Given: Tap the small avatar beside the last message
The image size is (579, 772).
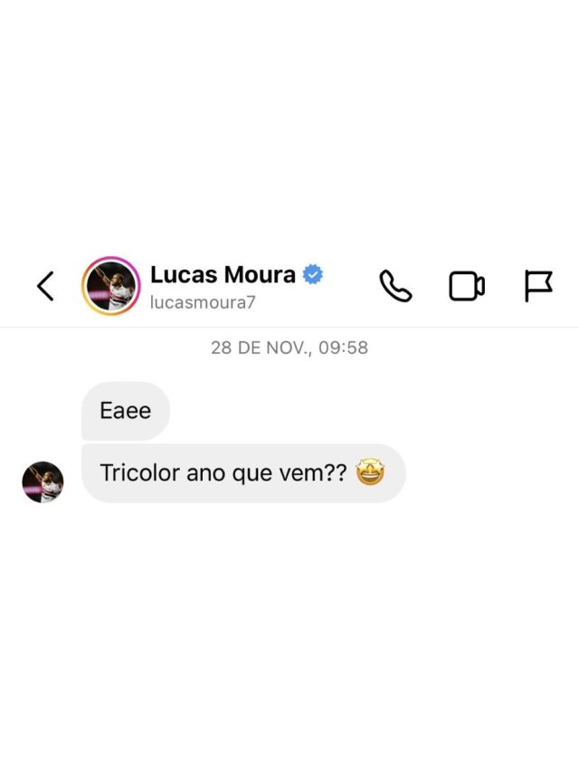Looking at the screenshot, I should click(43, 482).
